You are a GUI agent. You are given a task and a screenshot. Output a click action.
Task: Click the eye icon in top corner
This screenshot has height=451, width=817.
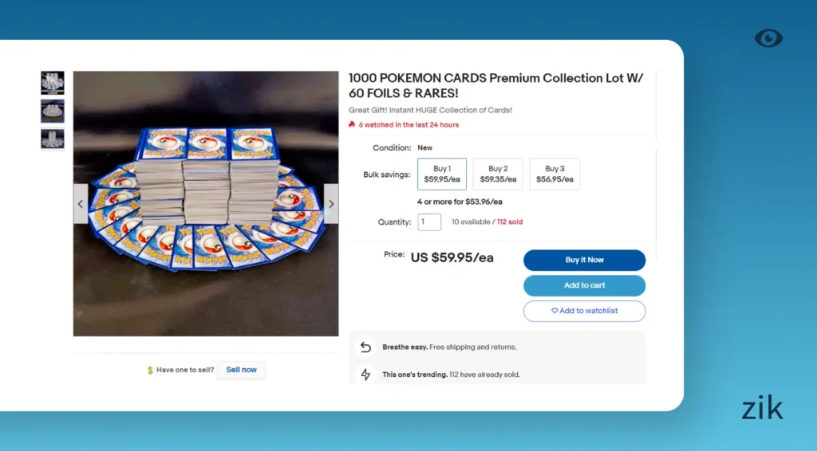[768, 38]
